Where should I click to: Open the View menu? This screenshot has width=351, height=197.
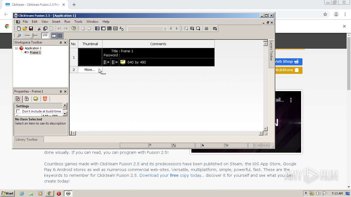45,22
